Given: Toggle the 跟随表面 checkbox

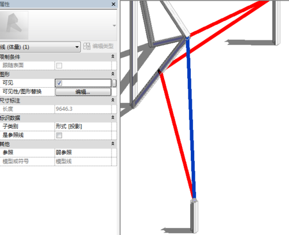Looking at the screenshot, I should (59, 66).
